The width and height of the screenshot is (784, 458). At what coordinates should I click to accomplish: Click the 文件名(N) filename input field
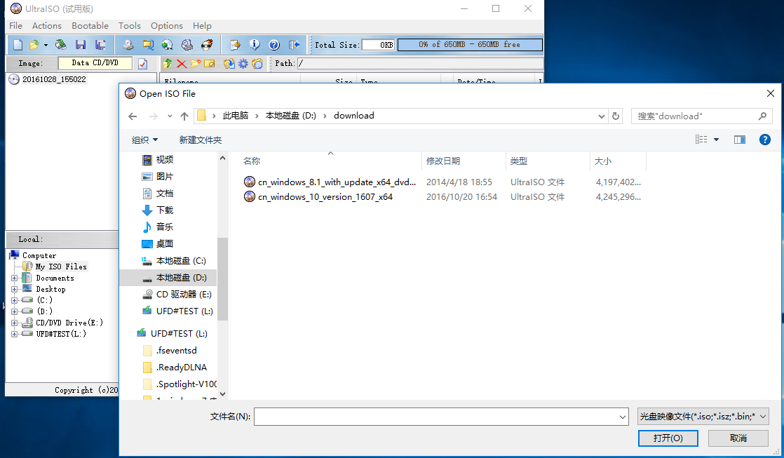[x=441, y=417]
